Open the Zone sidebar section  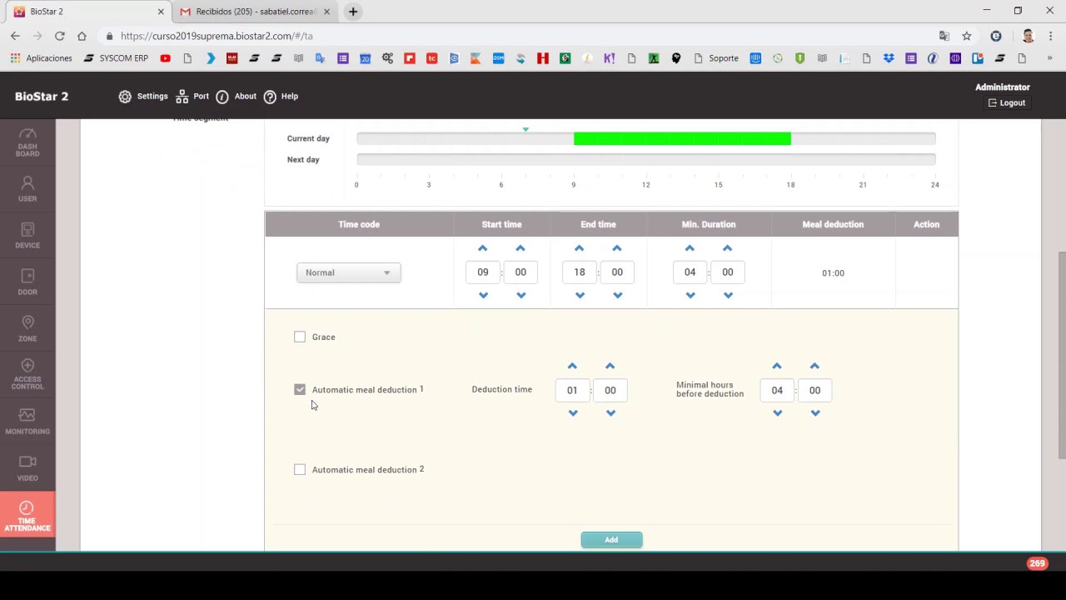pyautogui.click(x=27, y=329)
